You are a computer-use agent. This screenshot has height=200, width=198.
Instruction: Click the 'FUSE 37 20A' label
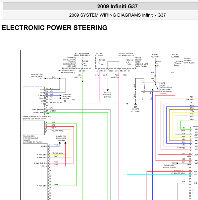[x=158, y=64]
